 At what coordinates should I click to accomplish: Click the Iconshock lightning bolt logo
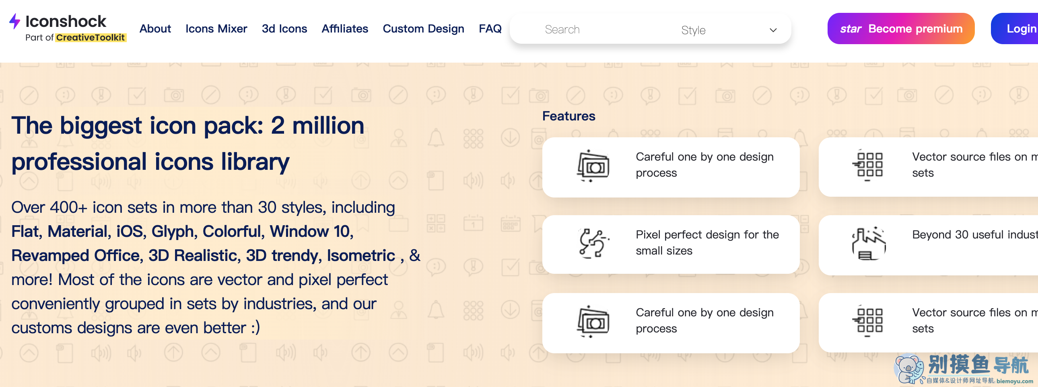(15, 21)
